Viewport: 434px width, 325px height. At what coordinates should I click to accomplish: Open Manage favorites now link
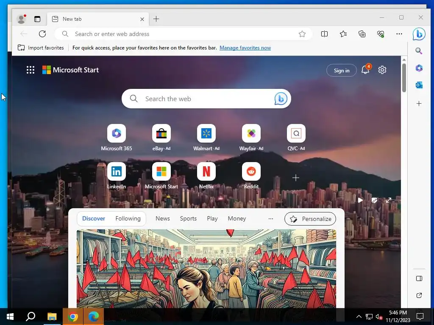click(245, 48)
